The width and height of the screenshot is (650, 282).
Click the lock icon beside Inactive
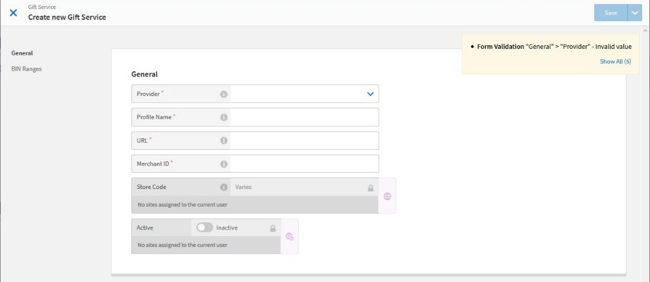(x=273, y=228)
